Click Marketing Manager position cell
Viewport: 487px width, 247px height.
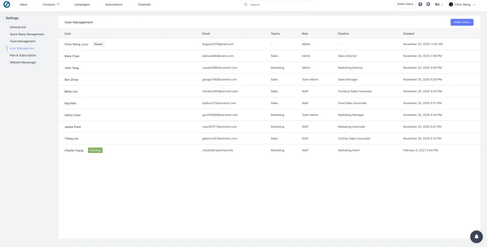pos(351,115)
